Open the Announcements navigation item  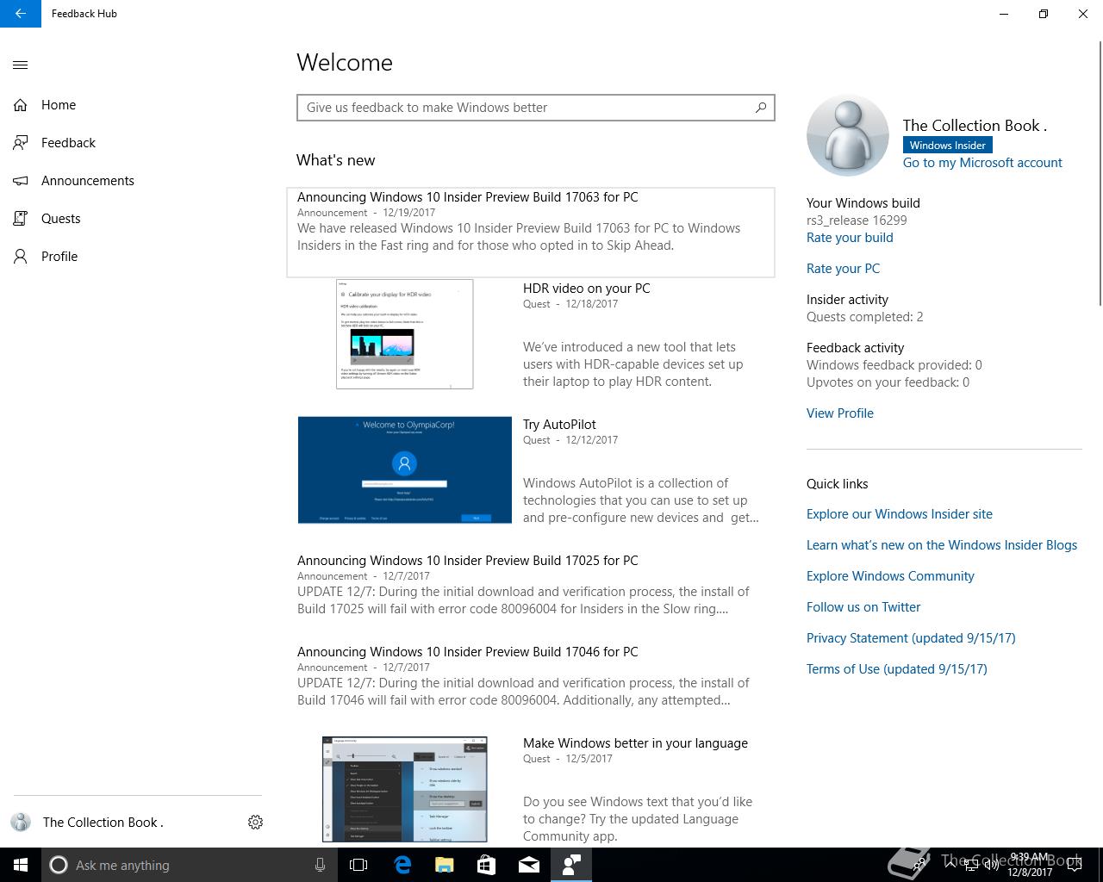[138, 181]
